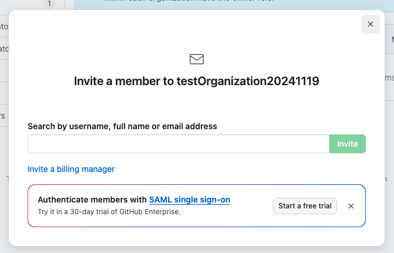This screenshot has width=394, height=253.
Task: Focus the member search input field
Action: tap(178, 144)
